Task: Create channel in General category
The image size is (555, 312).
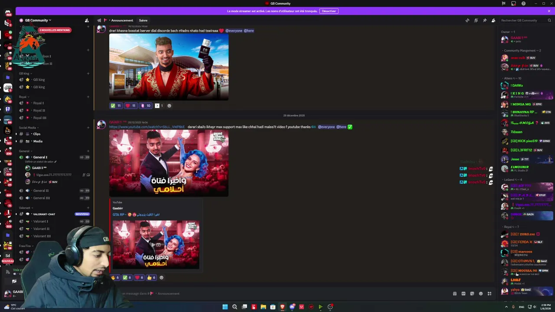Action: [x=88, y=151]
